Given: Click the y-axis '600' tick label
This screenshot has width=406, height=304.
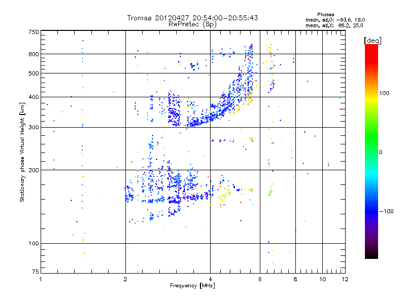Looking at the screenshot, I should pos(34,54).
